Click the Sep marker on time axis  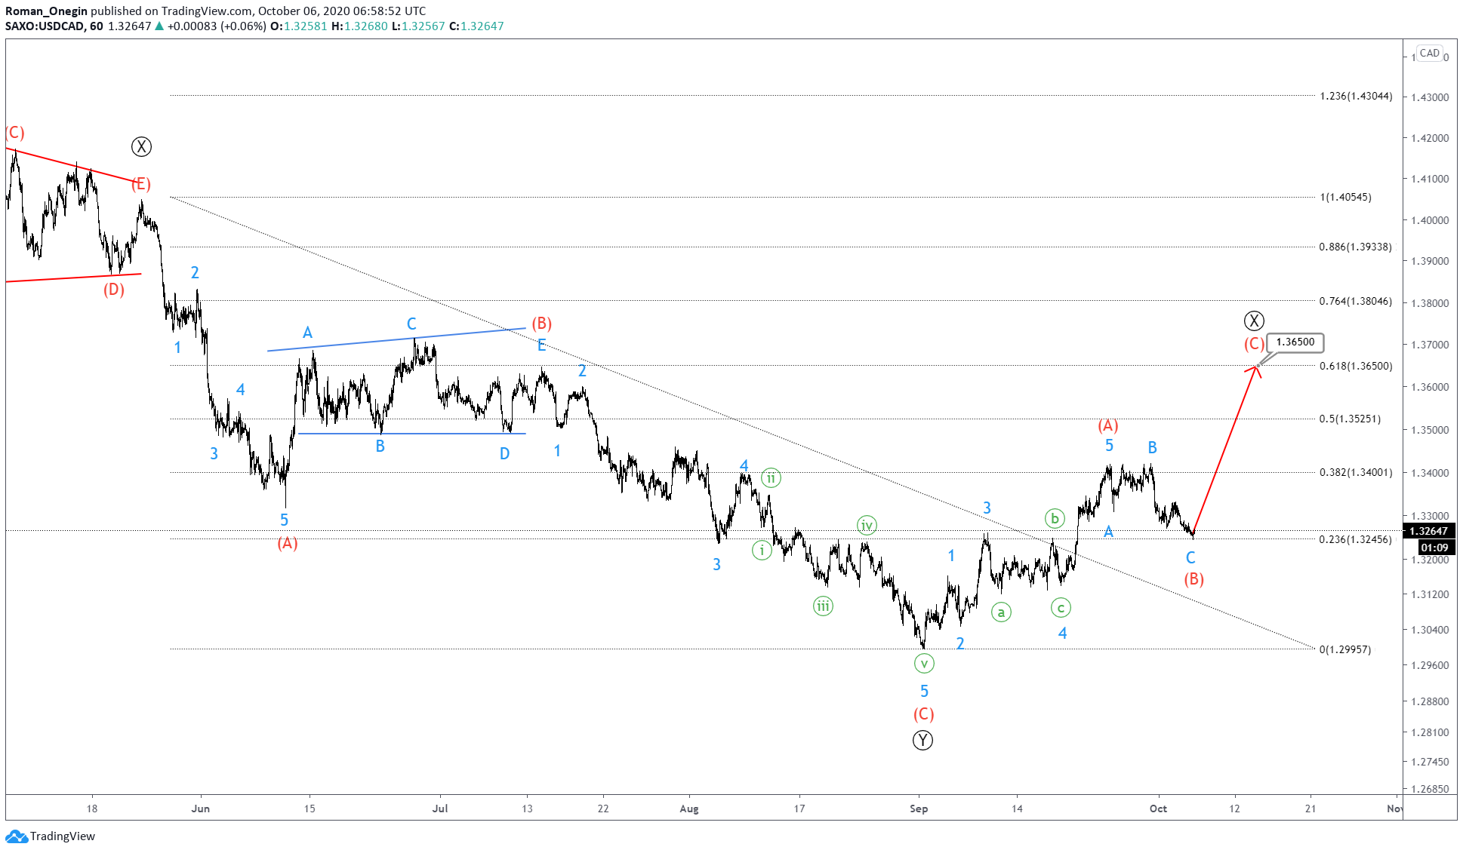919,809
